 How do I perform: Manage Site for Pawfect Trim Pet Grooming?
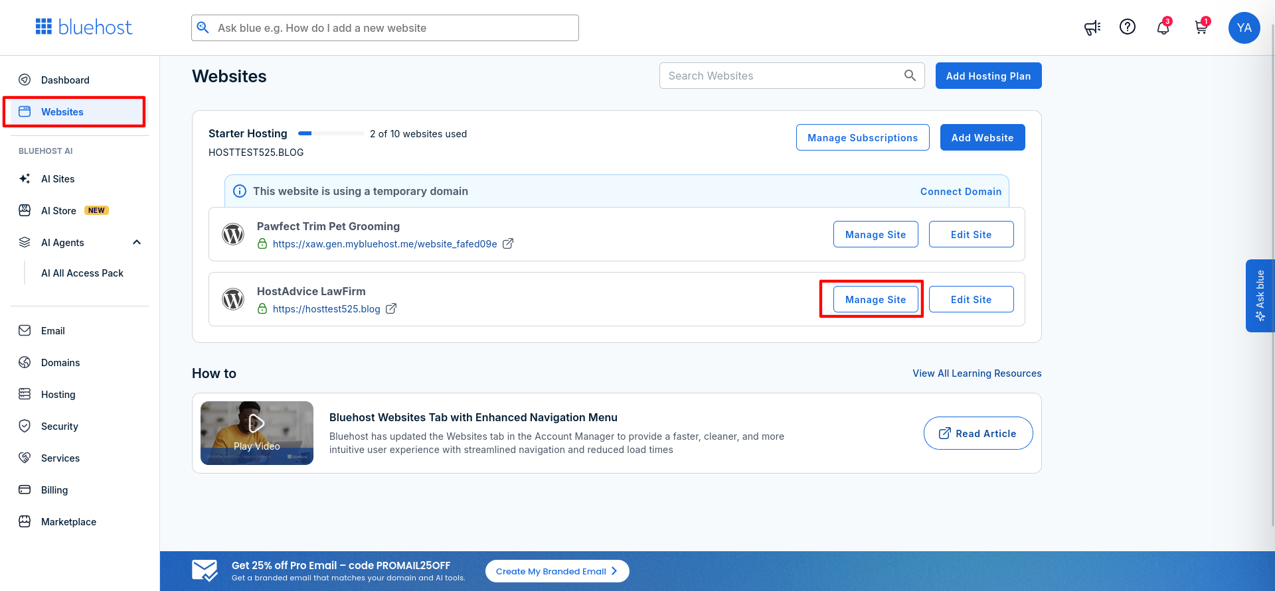pos(875,234)
